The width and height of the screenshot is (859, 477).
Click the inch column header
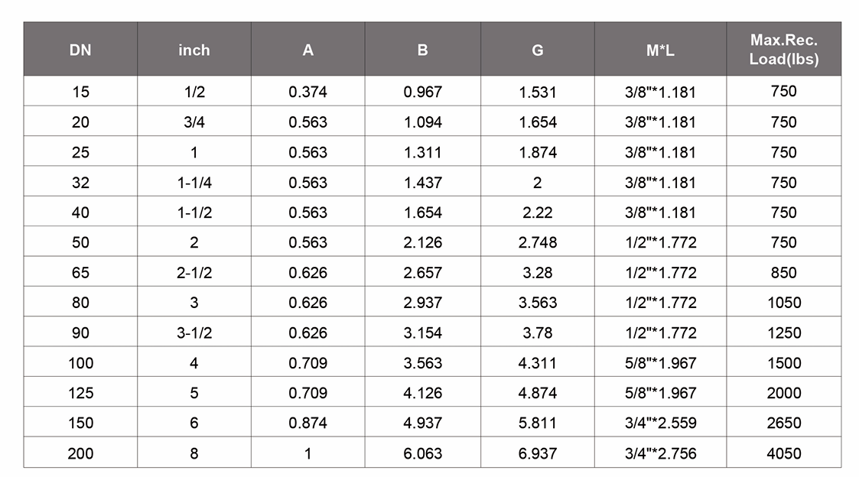coord(194,50)
